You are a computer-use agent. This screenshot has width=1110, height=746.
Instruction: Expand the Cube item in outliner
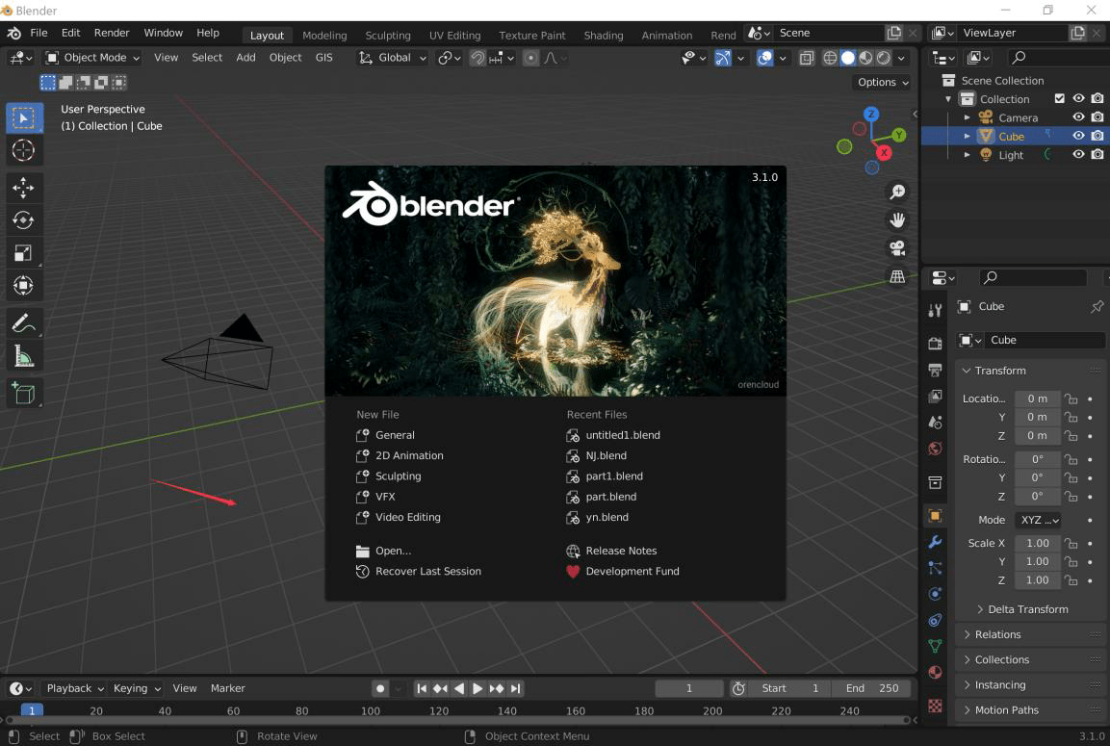pos(967,136)
